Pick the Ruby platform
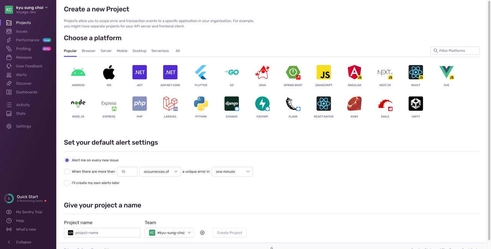The height and width of the screenshot is (249, 491). (x=354, y=103)
